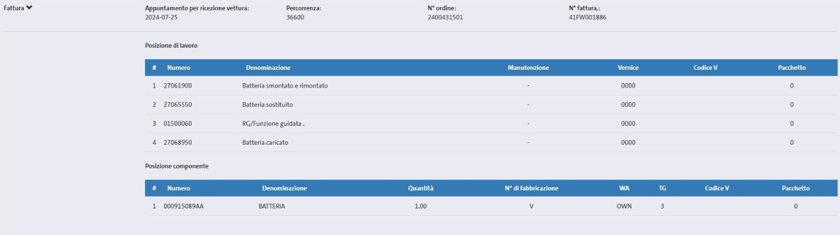Select the RG/Funzione guidata row

[x=273, y=124]
